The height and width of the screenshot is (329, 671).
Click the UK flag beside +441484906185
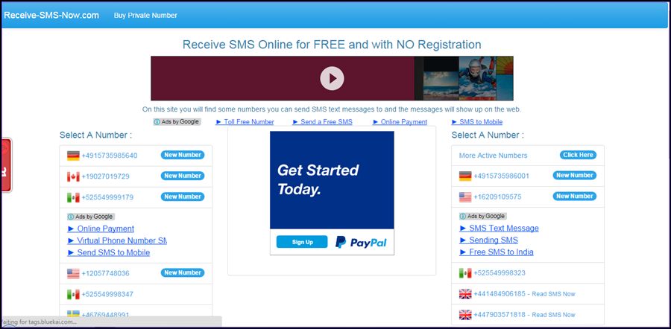coord(465,294)
